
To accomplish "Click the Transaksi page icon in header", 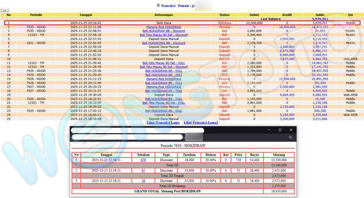I will pos(158,5).
